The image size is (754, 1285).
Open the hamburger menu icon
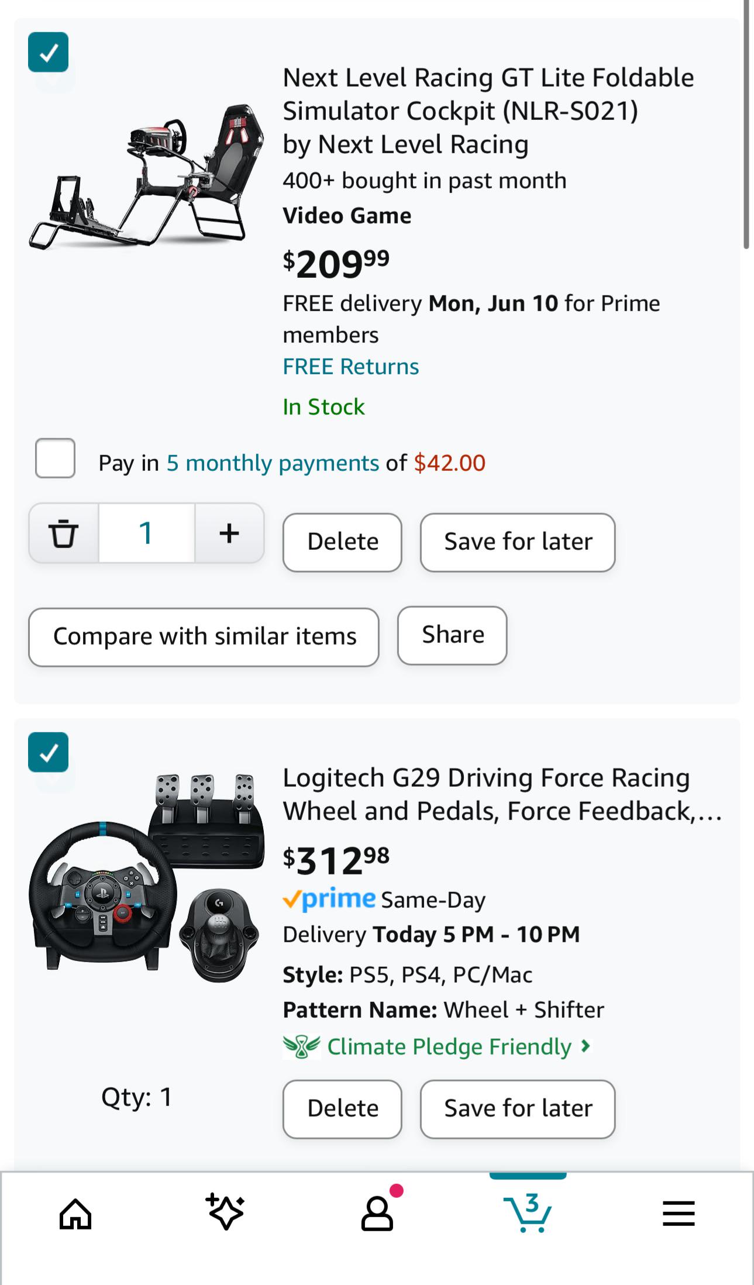tap(679, 1214)
